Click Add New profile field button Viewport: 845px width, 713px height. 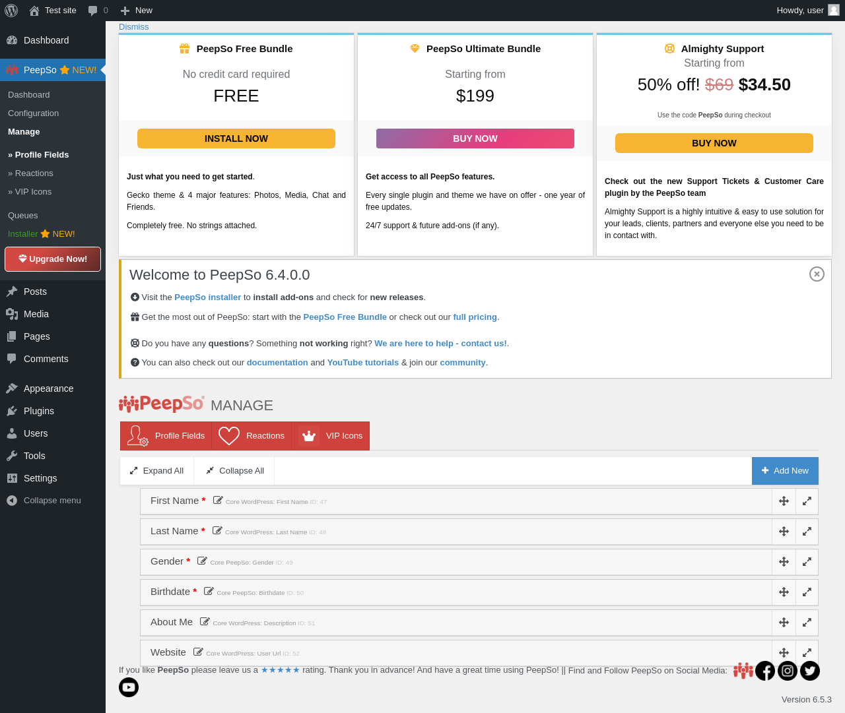785,471
